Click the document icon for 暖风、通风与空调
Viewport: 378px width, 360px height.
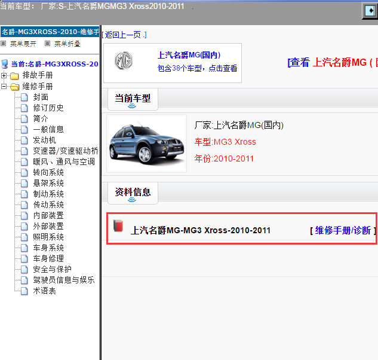pyautogui.click(x=24, y=162)
